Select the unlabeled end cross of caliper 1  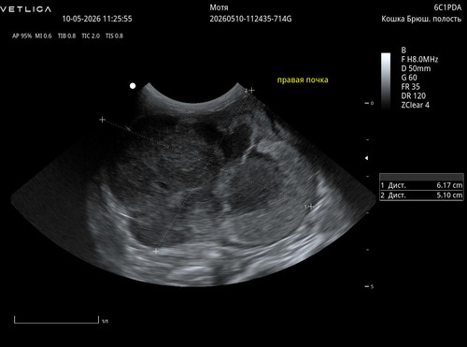102,120
